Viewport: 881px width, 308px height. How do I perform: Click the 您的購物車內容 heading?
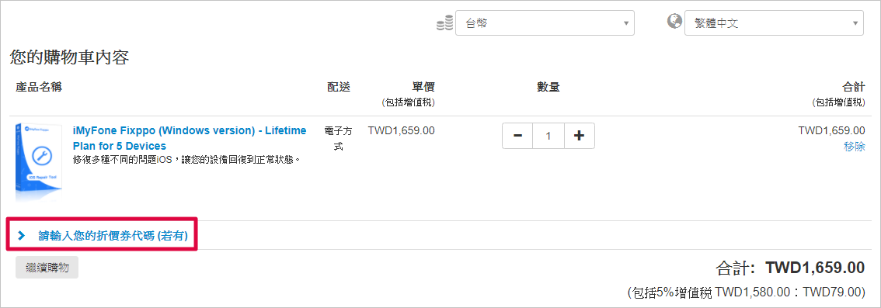70,57
